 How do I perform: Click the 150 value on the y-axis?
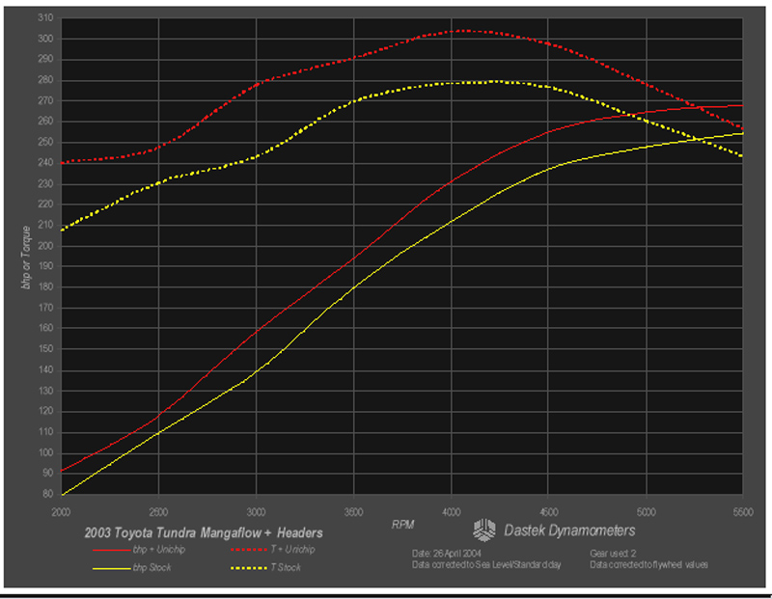45,349
